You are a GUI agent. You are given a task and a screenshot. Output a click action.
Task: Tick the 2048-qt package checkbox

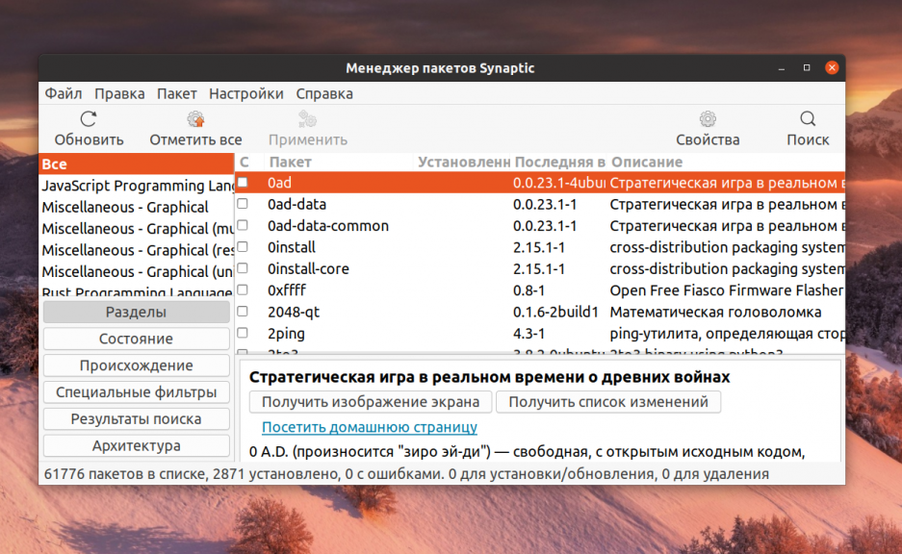244,312
